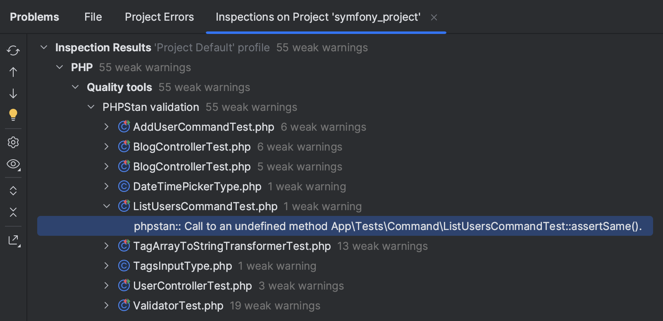The height and width of the screenshot is (321, 663).
Task: Select the ValidatorTest.php file entry
Action: tap(178, 306)
